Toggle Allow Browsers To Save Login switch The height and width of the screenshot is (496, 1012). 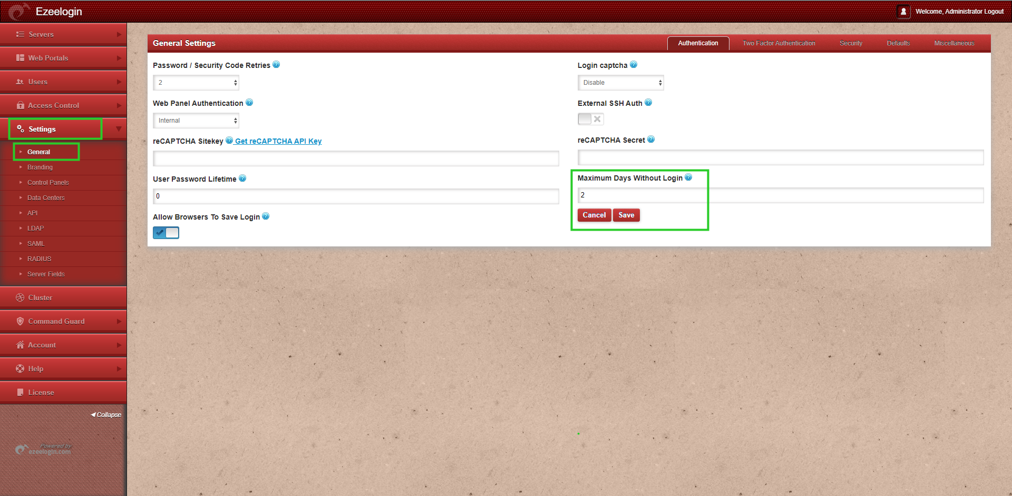click(166, 233)
